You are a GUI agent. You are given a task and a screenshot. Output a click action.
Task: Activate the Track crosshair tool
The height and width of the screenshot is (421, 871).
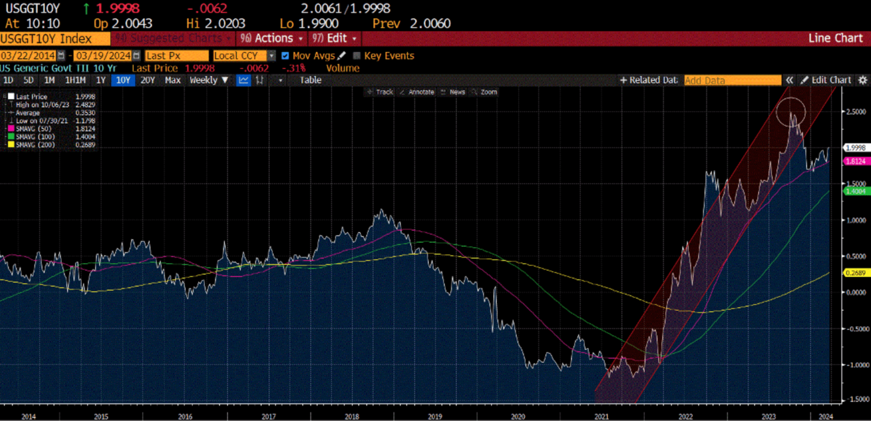[380, 92]
